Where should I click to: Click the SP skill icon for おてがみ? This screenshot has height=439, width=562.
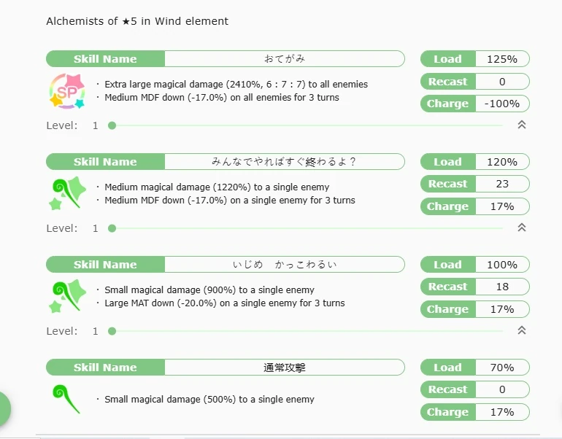(66, 91)
